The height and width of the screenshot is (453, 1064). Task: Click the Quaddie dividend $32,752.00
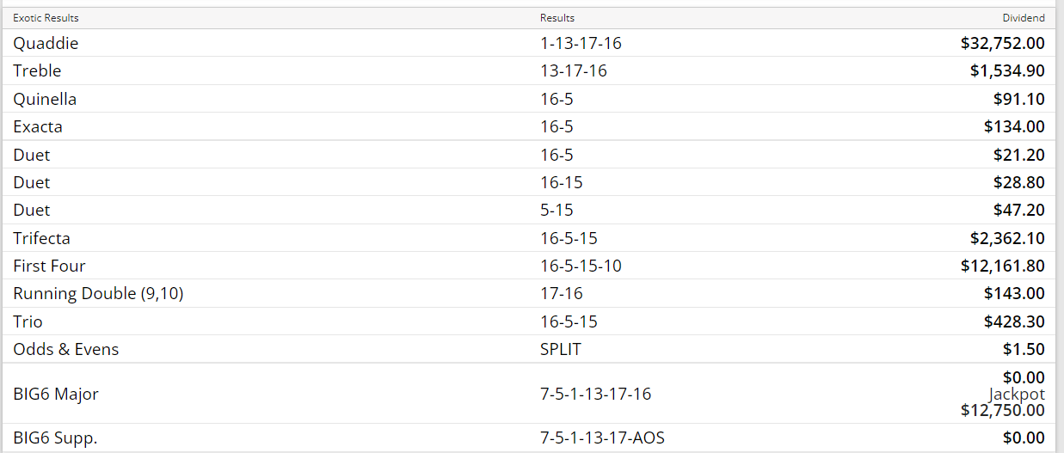(x=1002, y=43)
